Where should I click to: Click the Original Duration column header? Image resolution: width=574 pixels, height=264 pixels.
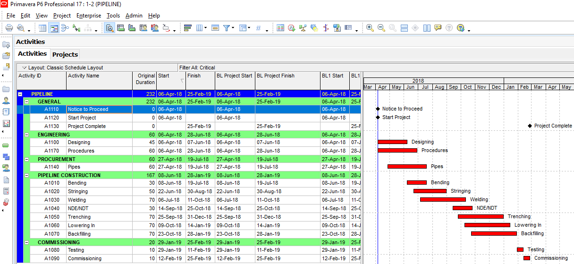[144, 81]
